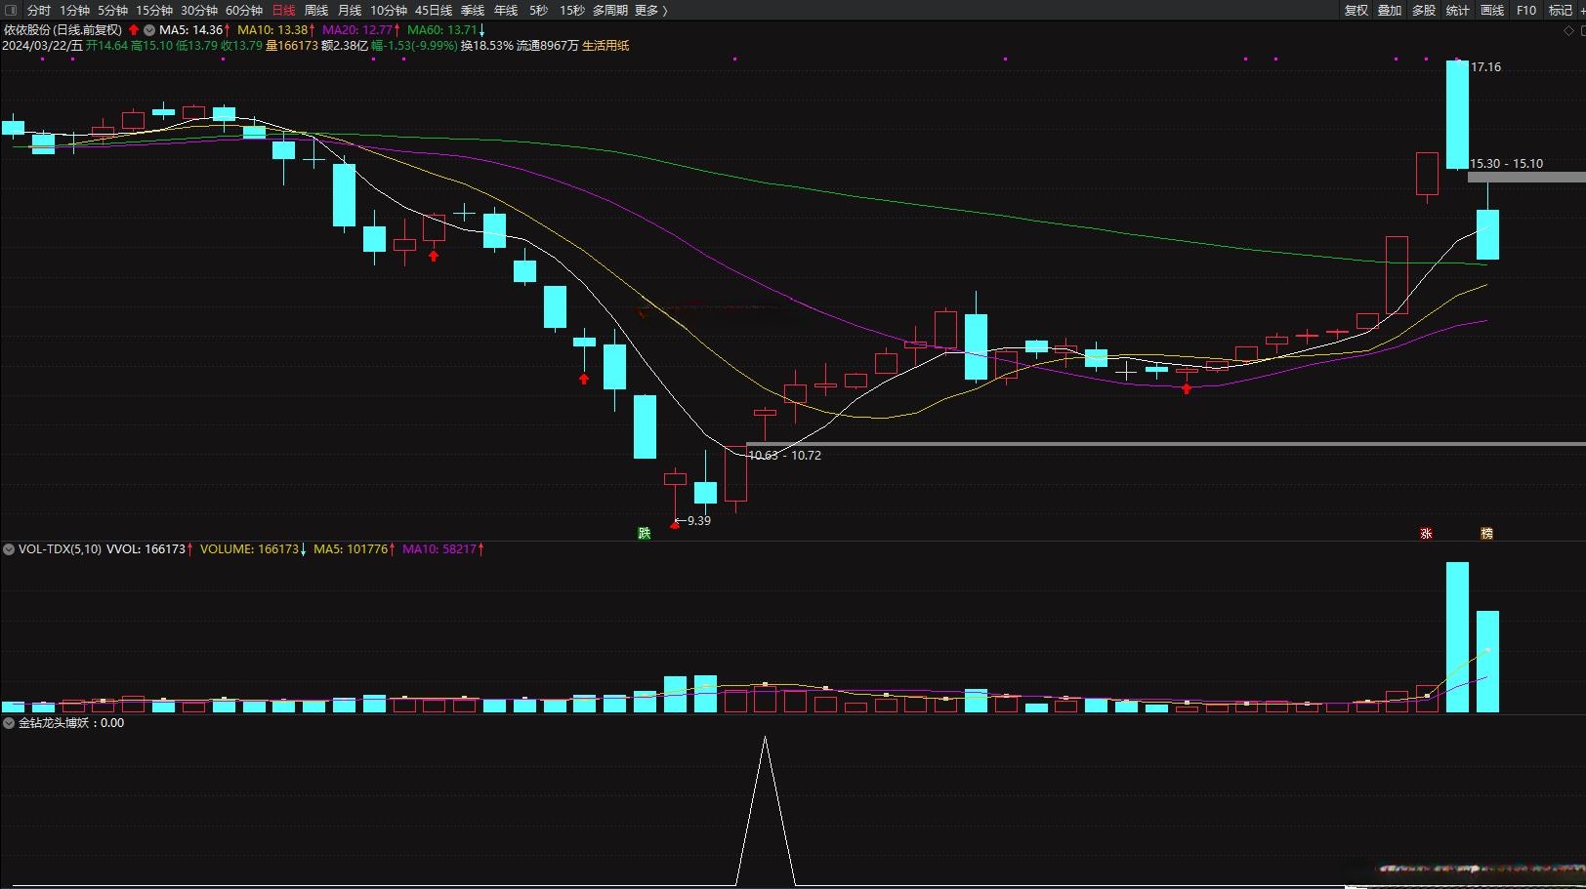Toggle the sidebar panel icon at top-left
The image size is (1586, 889).
point(11,10)
